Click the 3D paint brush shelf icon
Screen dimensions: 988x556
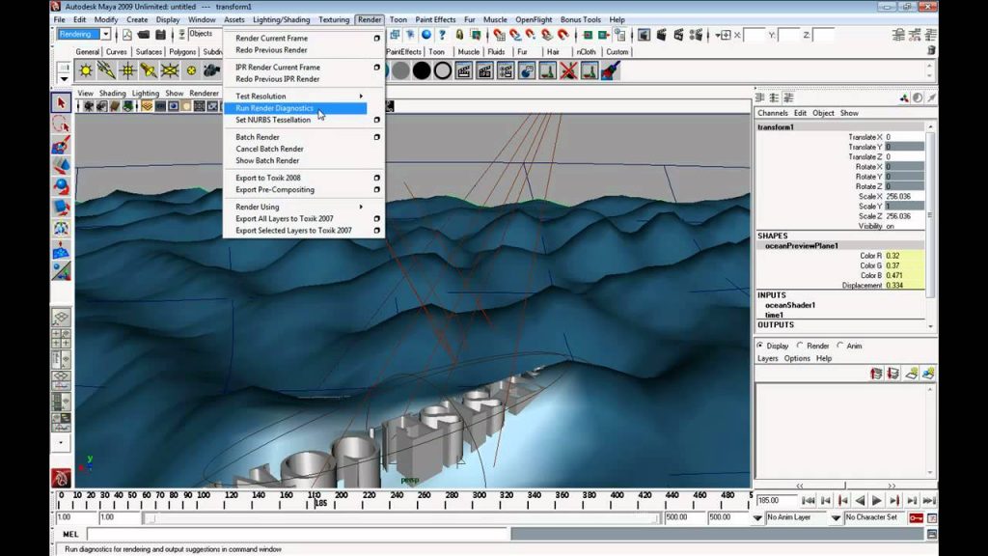pos(611,70)
